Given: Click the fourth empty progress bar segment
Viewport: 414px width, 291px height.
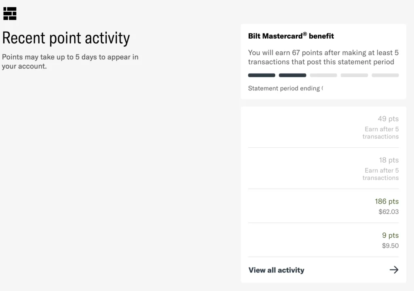Looking at the screenshot, I should coord(354,75).
